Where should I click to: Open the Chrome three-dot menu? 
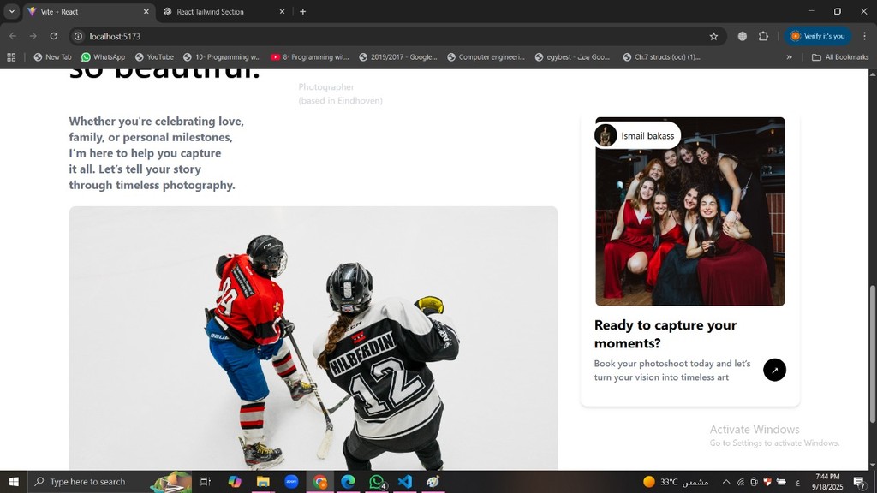tap(864, 37)
